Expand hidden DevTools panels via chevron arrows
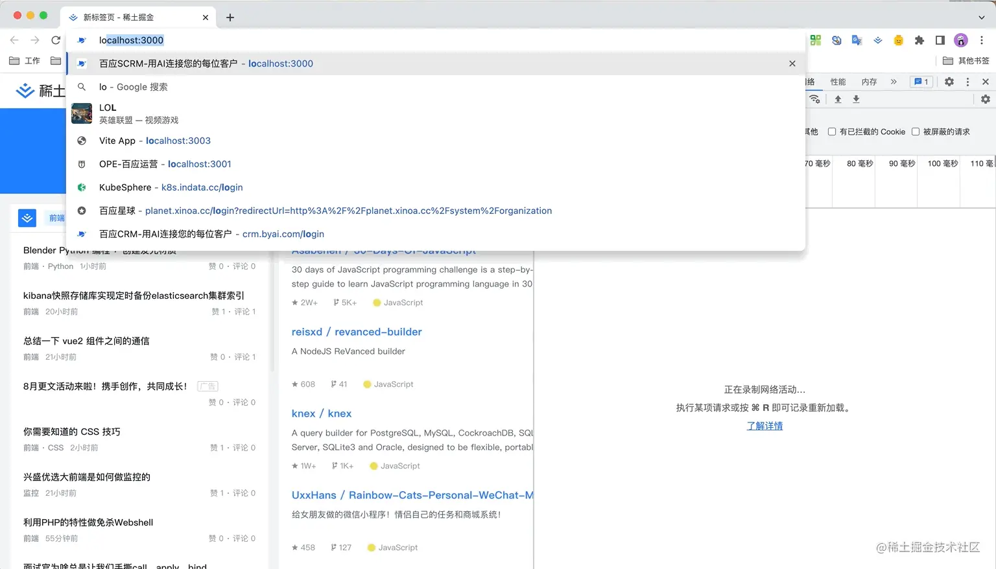996x569 pixels. (894, 82)
